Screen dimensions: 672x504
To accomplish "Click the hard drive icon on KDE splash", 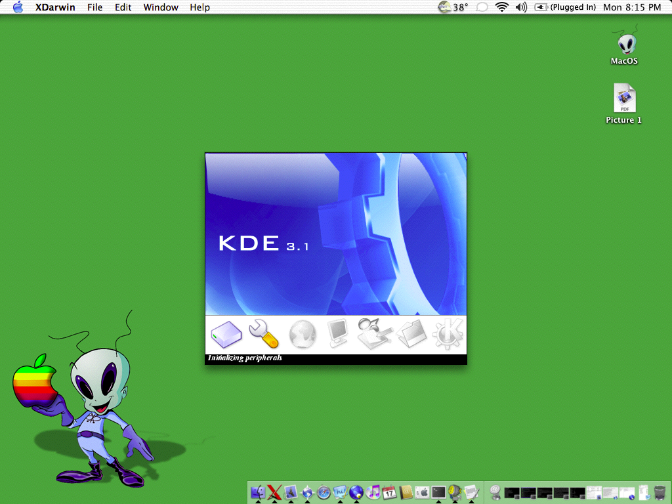I will 226,334.
